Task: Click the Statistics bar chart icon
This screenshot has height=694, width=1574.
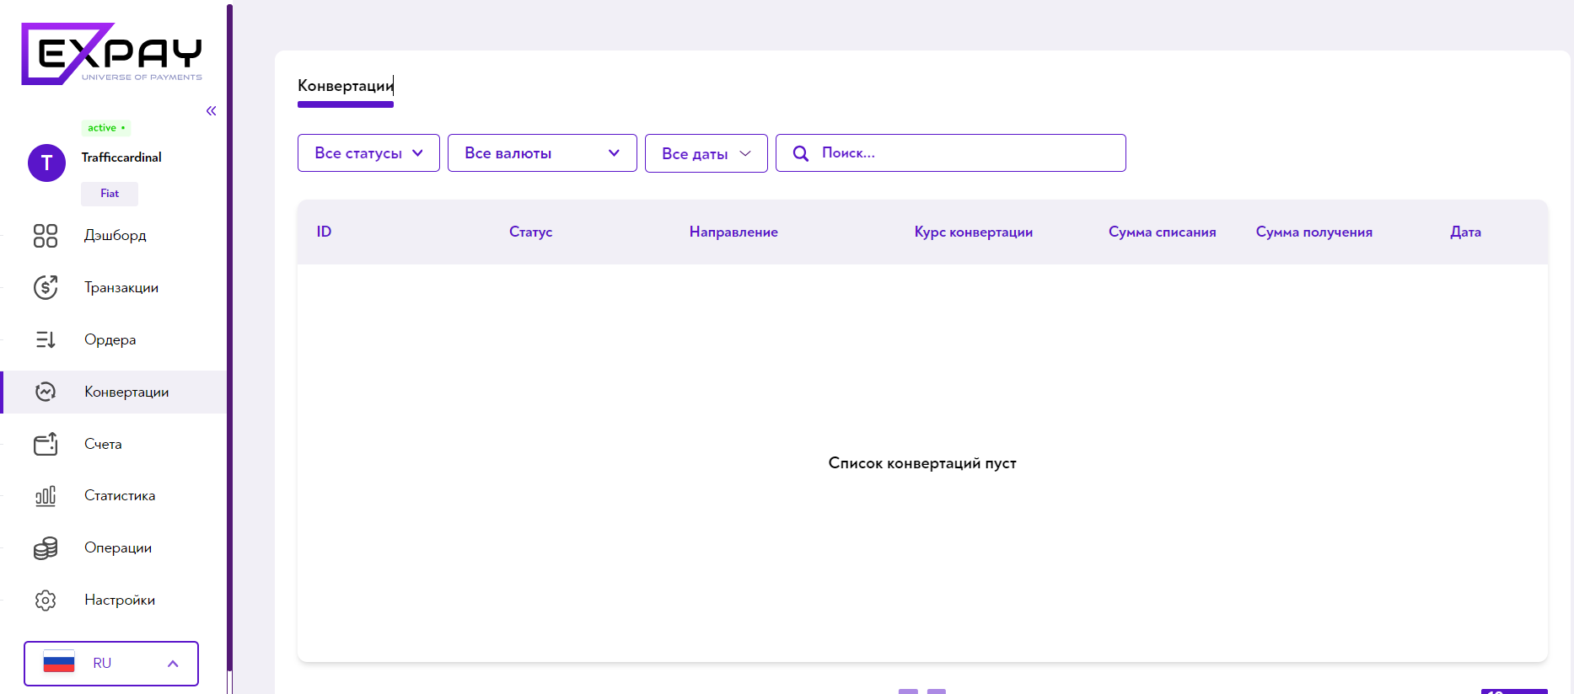Action: [46, 496]
